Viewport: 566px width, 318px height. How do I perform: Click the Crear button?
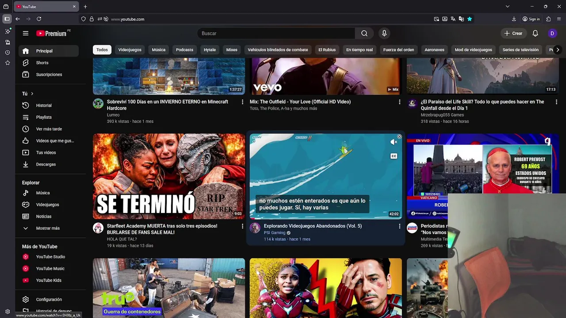point(513,33)
